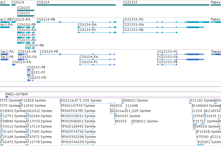The width and height of the screenshot is (221, 146).
Task: Select transcript CG9130-RA
Action: (27, 30)
